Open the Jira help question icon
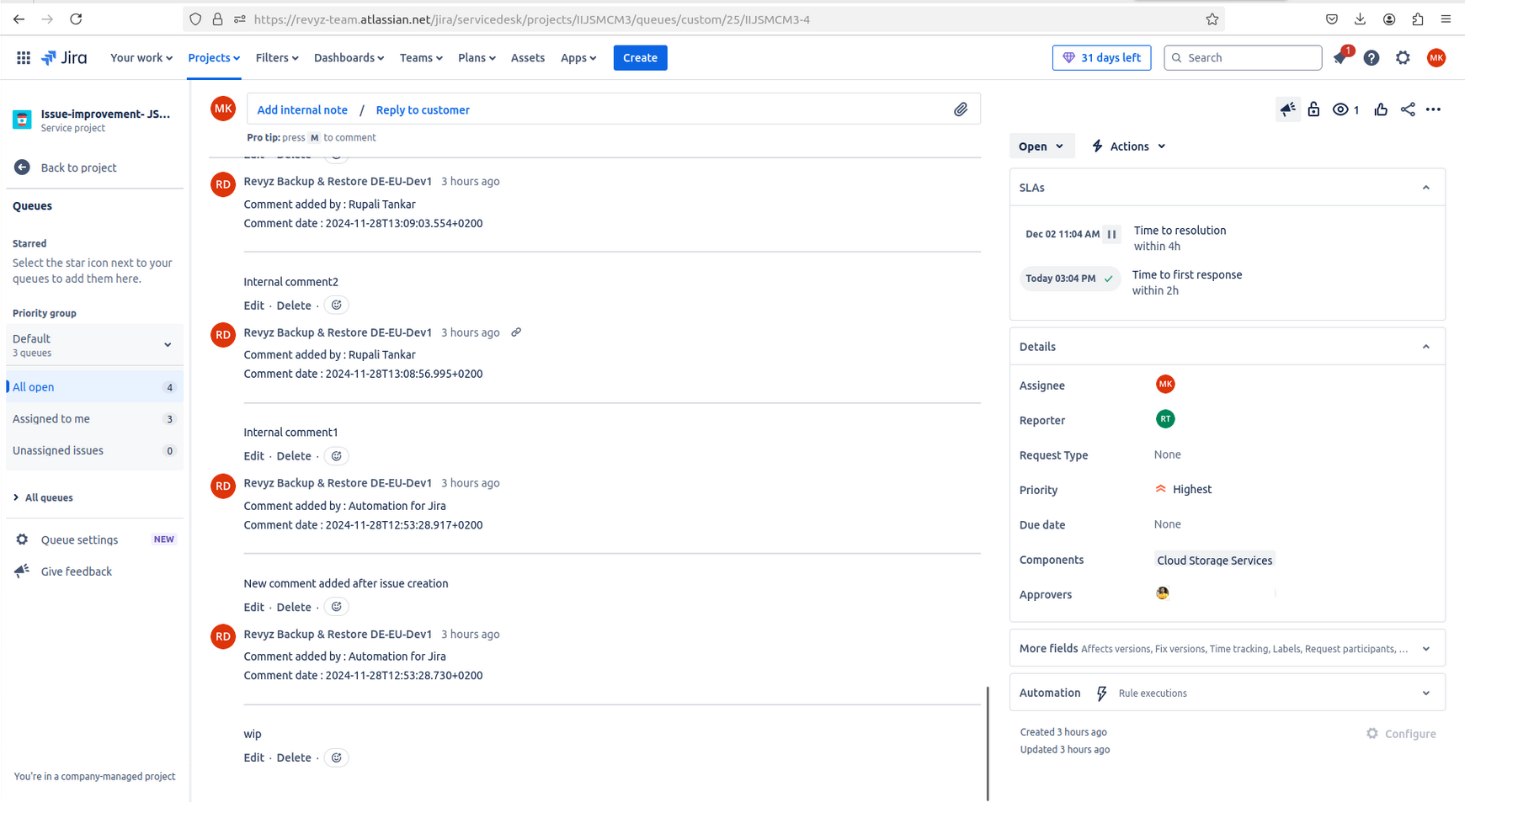Image resolution: width=1534 pixels, height=829 pixels. pyautogui.click(x=1371, y=58)
